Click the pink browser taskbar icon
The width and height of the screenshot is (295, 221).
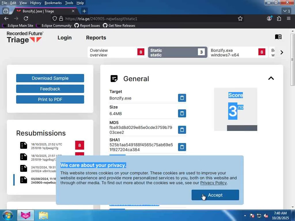coord(26,215)
